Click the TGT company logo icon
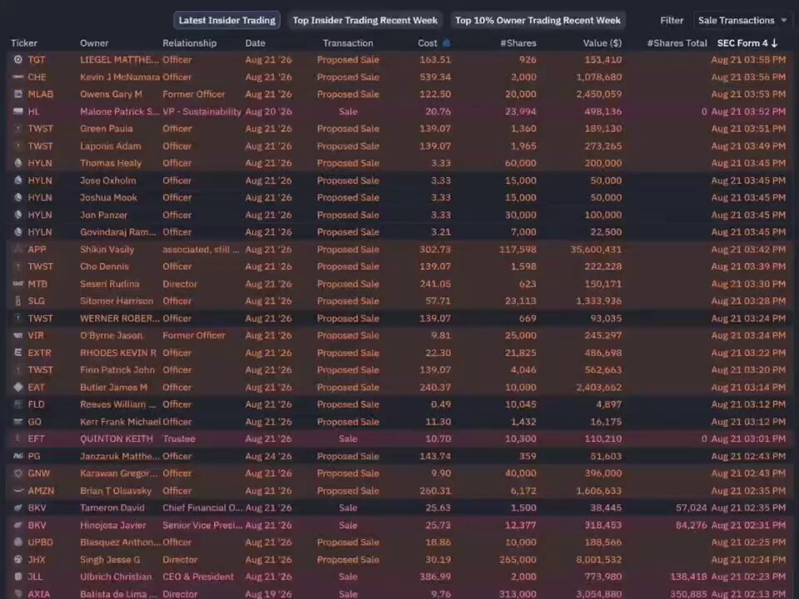This screenshot has width=799, height=599. [x=17, y=60]
